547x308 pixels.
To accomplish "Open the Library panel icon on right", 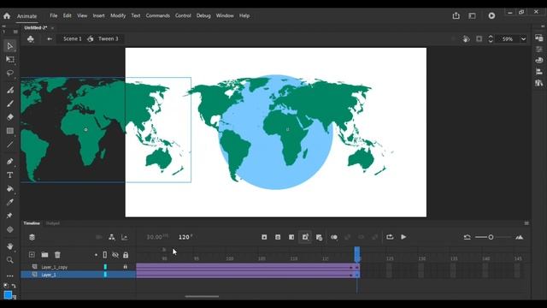I will [x=539, y=83].
